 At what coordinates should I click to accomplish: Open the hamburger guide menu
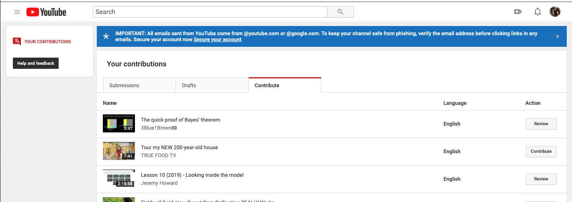[x=17, y=12]
